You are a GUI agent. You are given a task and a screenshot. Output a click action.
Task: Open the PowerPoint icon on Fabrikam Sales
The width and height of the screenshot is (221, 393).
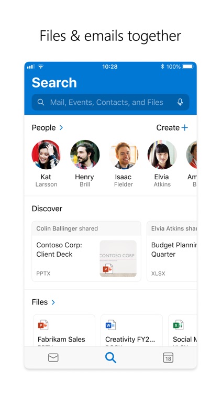(x=43, y=325)
